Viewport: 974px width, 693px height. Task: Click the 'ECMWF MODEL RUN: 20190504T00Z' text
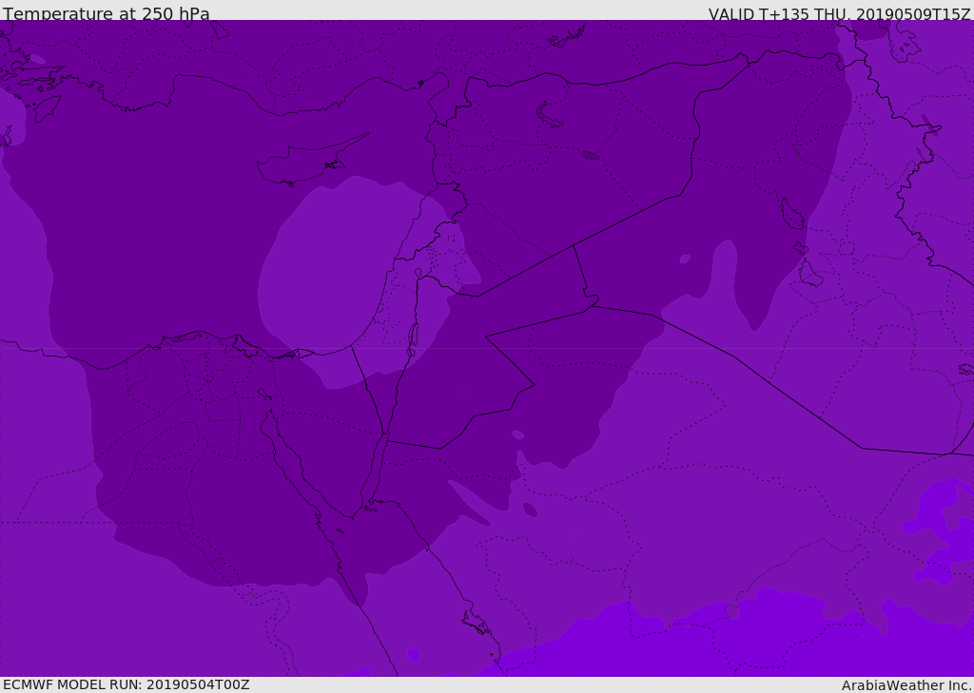pos(127,684)
